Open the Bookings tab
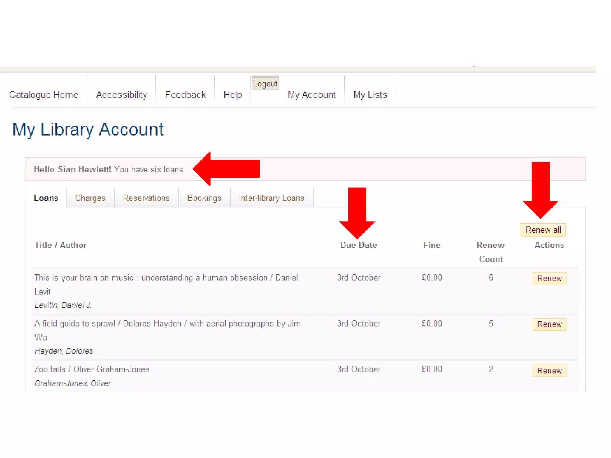The width and height of the screenshot is (611, 458). pos(204,198)
